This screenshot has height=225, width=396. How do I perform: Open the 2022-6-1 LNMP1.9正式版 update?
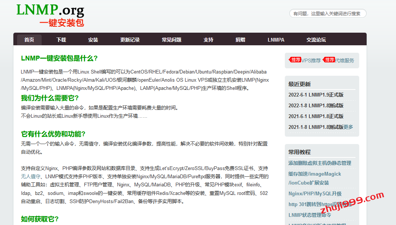(316, 95)
